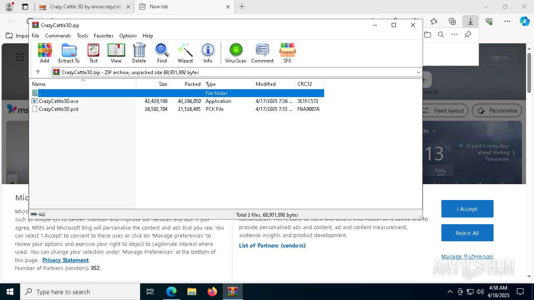Expand the archive path dropdown
The image size is (534, 300).
click(x=418, y=72)
